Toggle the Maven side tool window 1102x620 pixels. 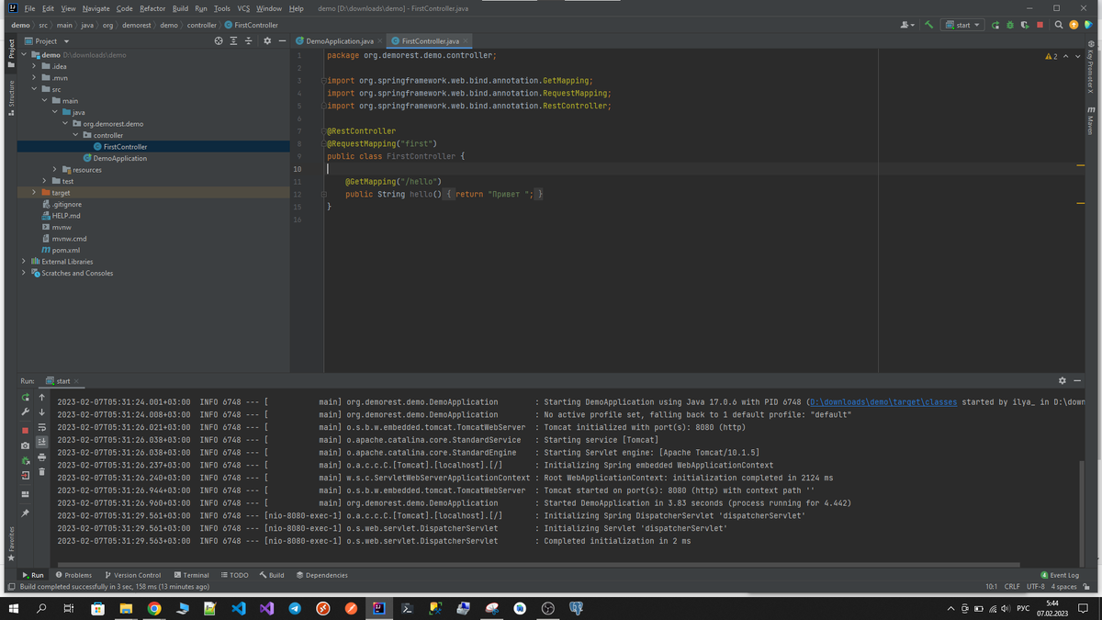[1091, 121]
